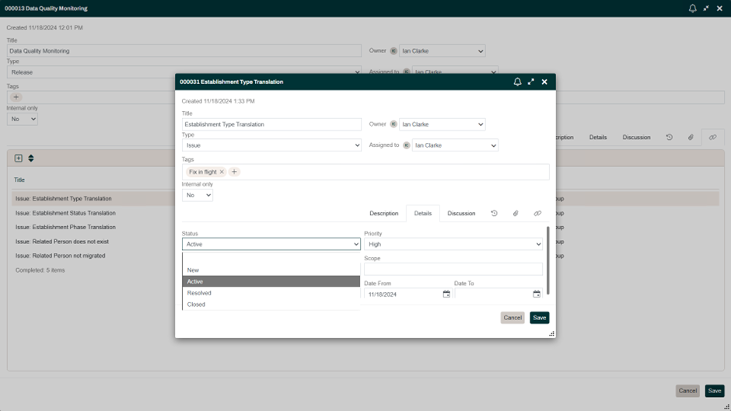Open the Date To calendar picker
731x411 pixels.
537,294
